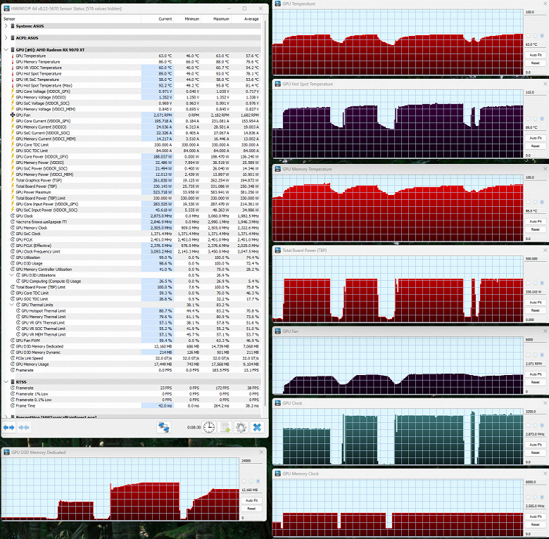Open sensor settings via the gear icon
The image size is (549, 539).
click(x=241, y=427)
